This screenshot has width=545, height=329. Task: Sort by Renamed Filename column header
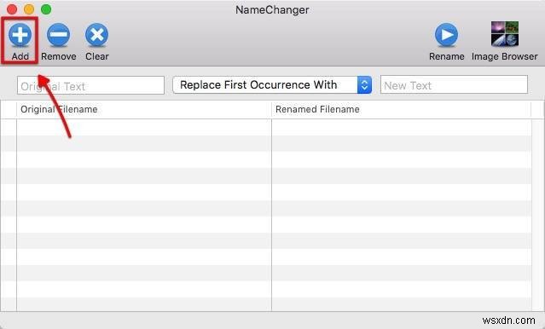pyautogui.click(x=402, y=109)
